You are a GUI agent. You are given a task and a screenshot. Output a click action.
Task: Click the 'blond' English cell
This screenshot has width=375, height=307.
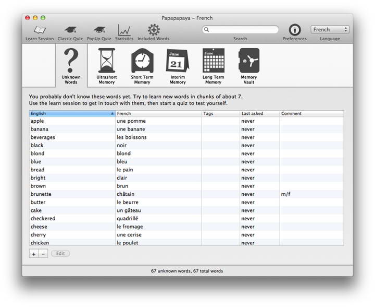[x=72, y=153]
